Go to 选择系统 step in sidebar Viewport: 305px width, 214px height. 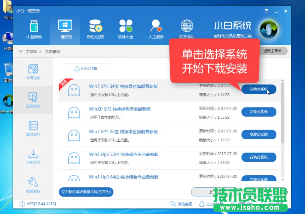pos(33,100)
